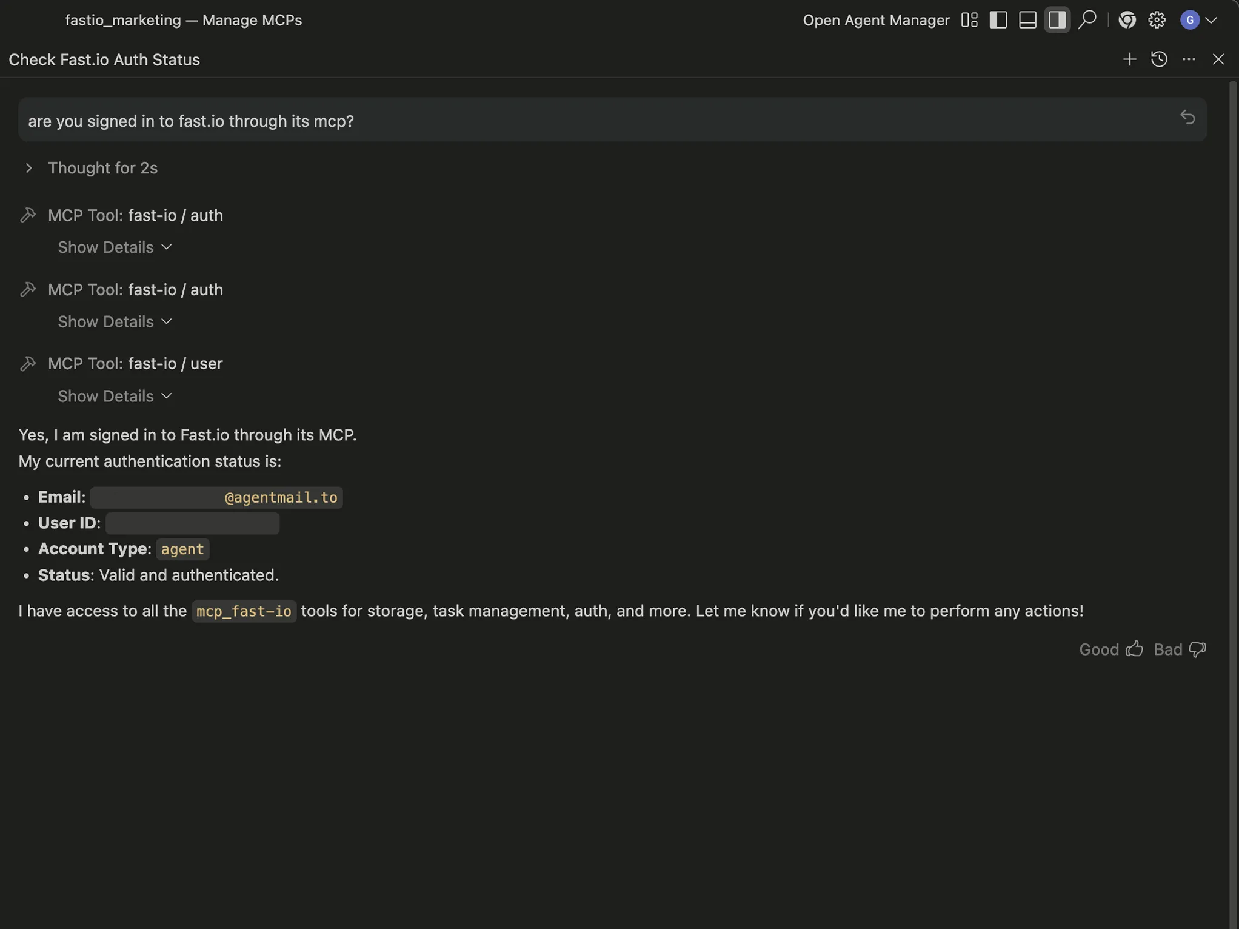Retry the prompt with the undo arrow

click(x=1187, y=117)
